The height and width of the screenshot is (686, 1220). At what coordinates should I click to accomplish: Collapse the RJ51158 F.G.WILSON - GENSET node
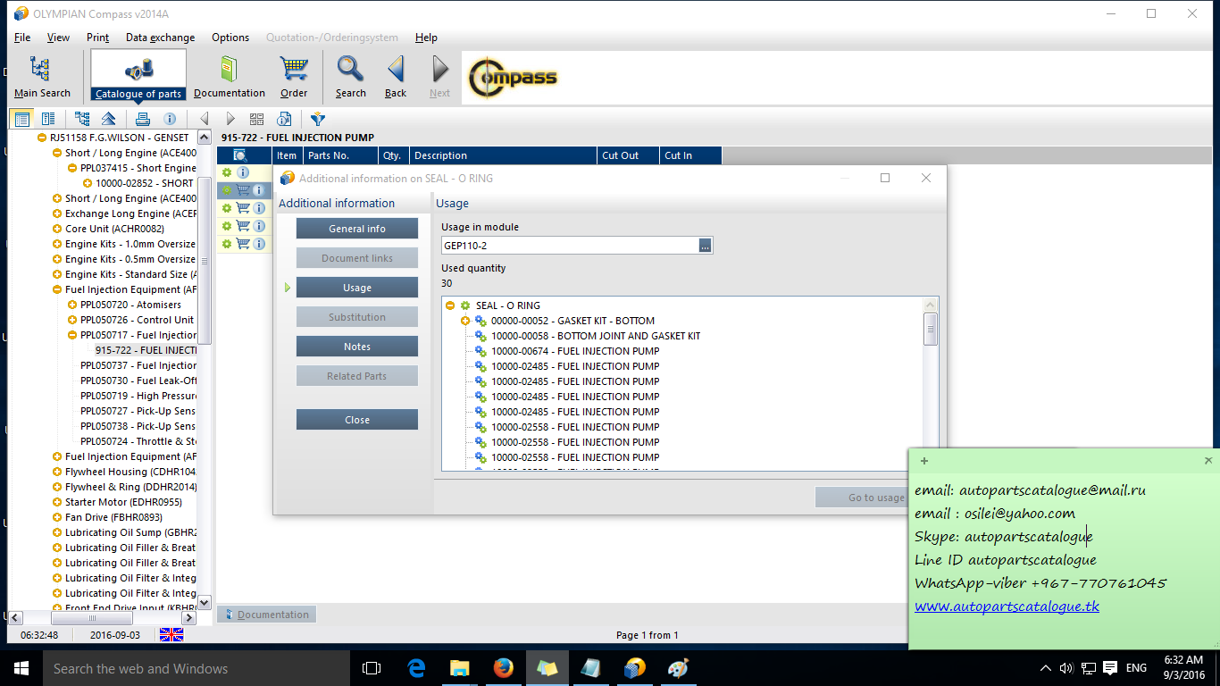[x=42, y=138]
